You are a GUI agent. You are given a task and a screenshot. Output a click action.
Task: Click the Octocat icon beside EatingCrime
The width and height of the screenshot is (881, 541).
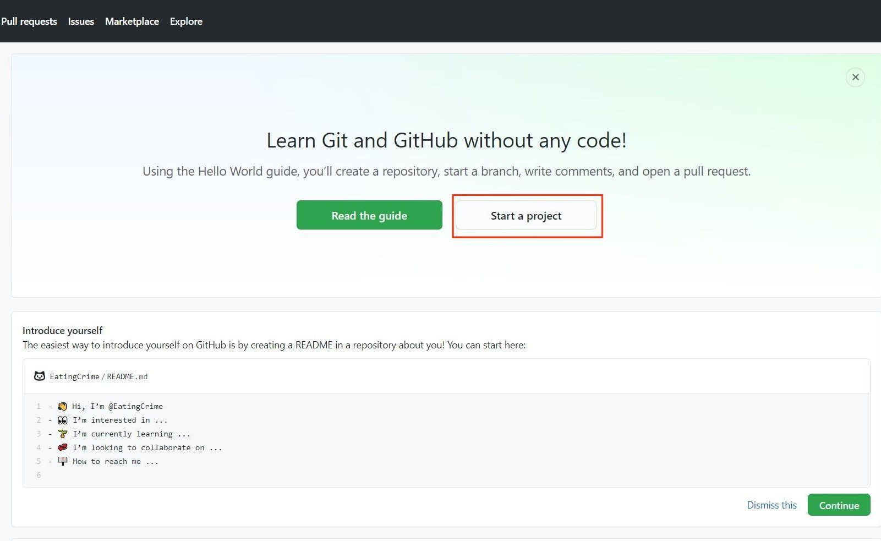pos(40,376)
